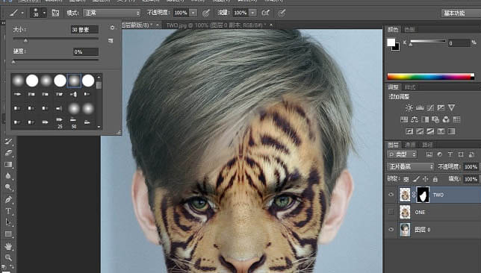Add Curves adjustment layer

coord(430,107)
